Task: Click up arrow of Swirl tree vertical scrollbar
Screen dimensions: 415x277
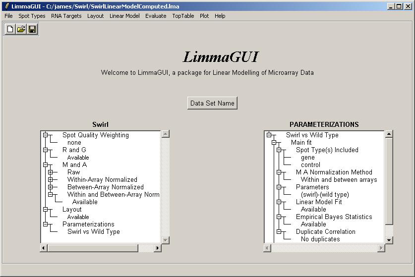Action: 166,134
